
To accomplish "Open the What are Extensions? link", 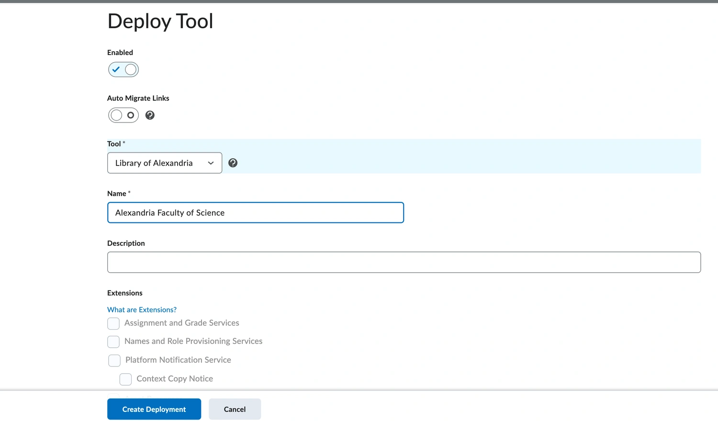I will (x=142, y=310).
